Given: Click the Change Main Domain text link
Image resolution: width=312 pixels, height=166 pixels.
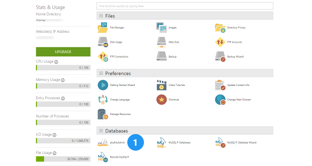Looking at the screenshot, I should pos(239,100).
